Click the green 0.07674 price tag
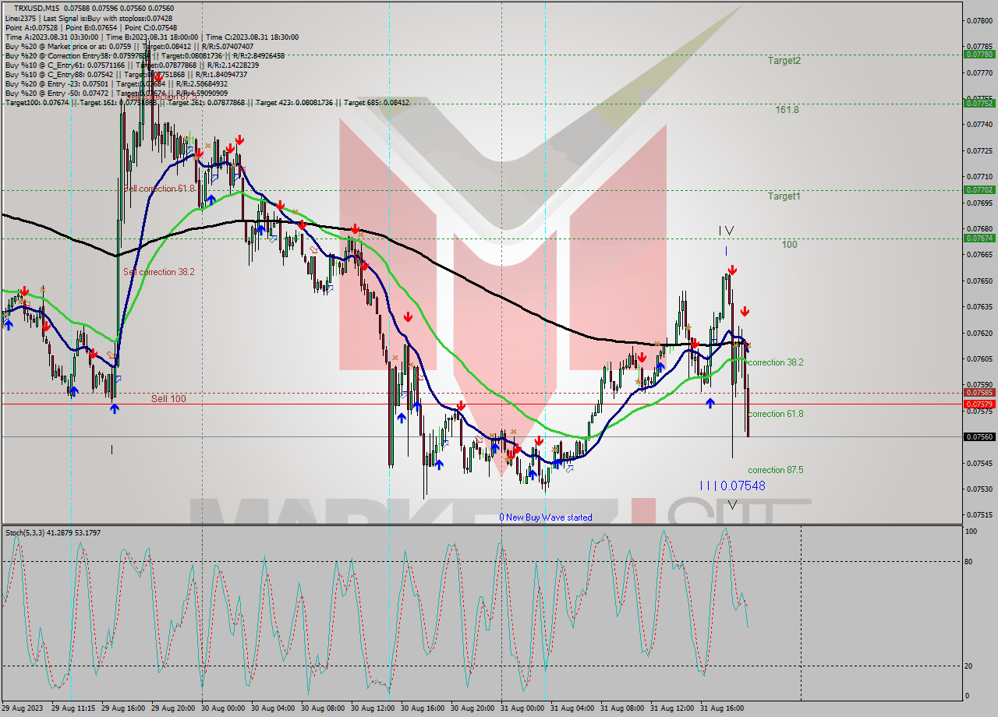The image size is (998, 717). point(979,238)
